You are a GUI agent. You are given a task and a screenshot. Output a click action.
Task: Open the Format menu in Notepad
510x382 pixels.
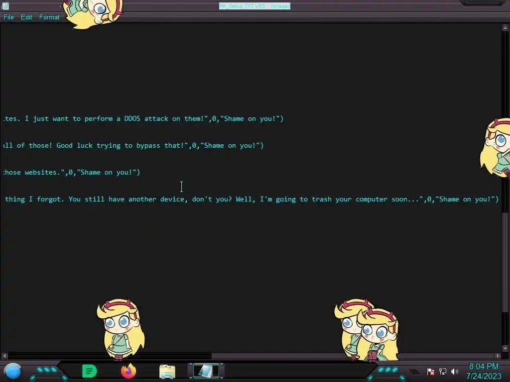tap(49, 17)
